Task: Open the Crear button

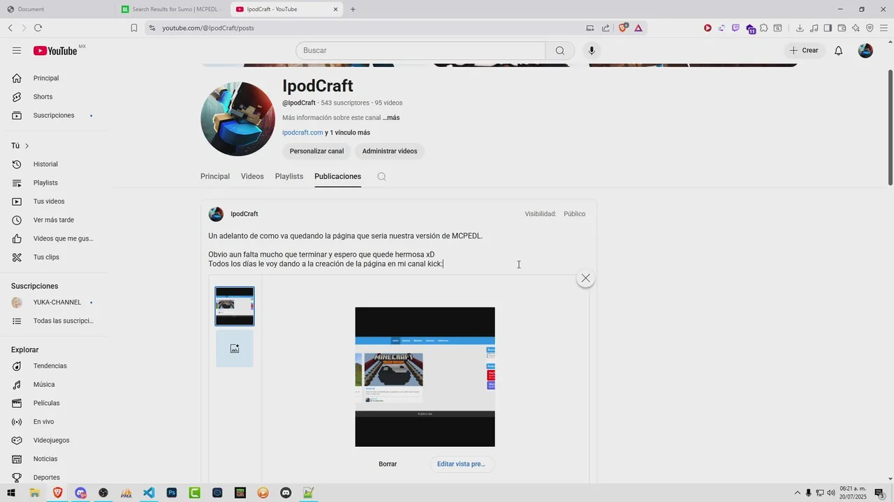Action: point(804,50)
